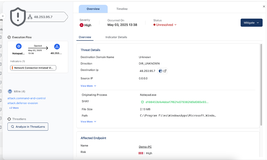The image size is (267, 160).
Task: Click the Mitre logo icon
Action: tap(9, 91)
